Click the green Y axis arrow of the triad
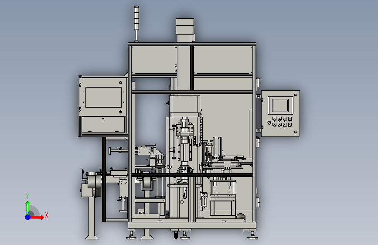Image resolution: width=378 pixels, height=245 pixels. pos(27,208)
